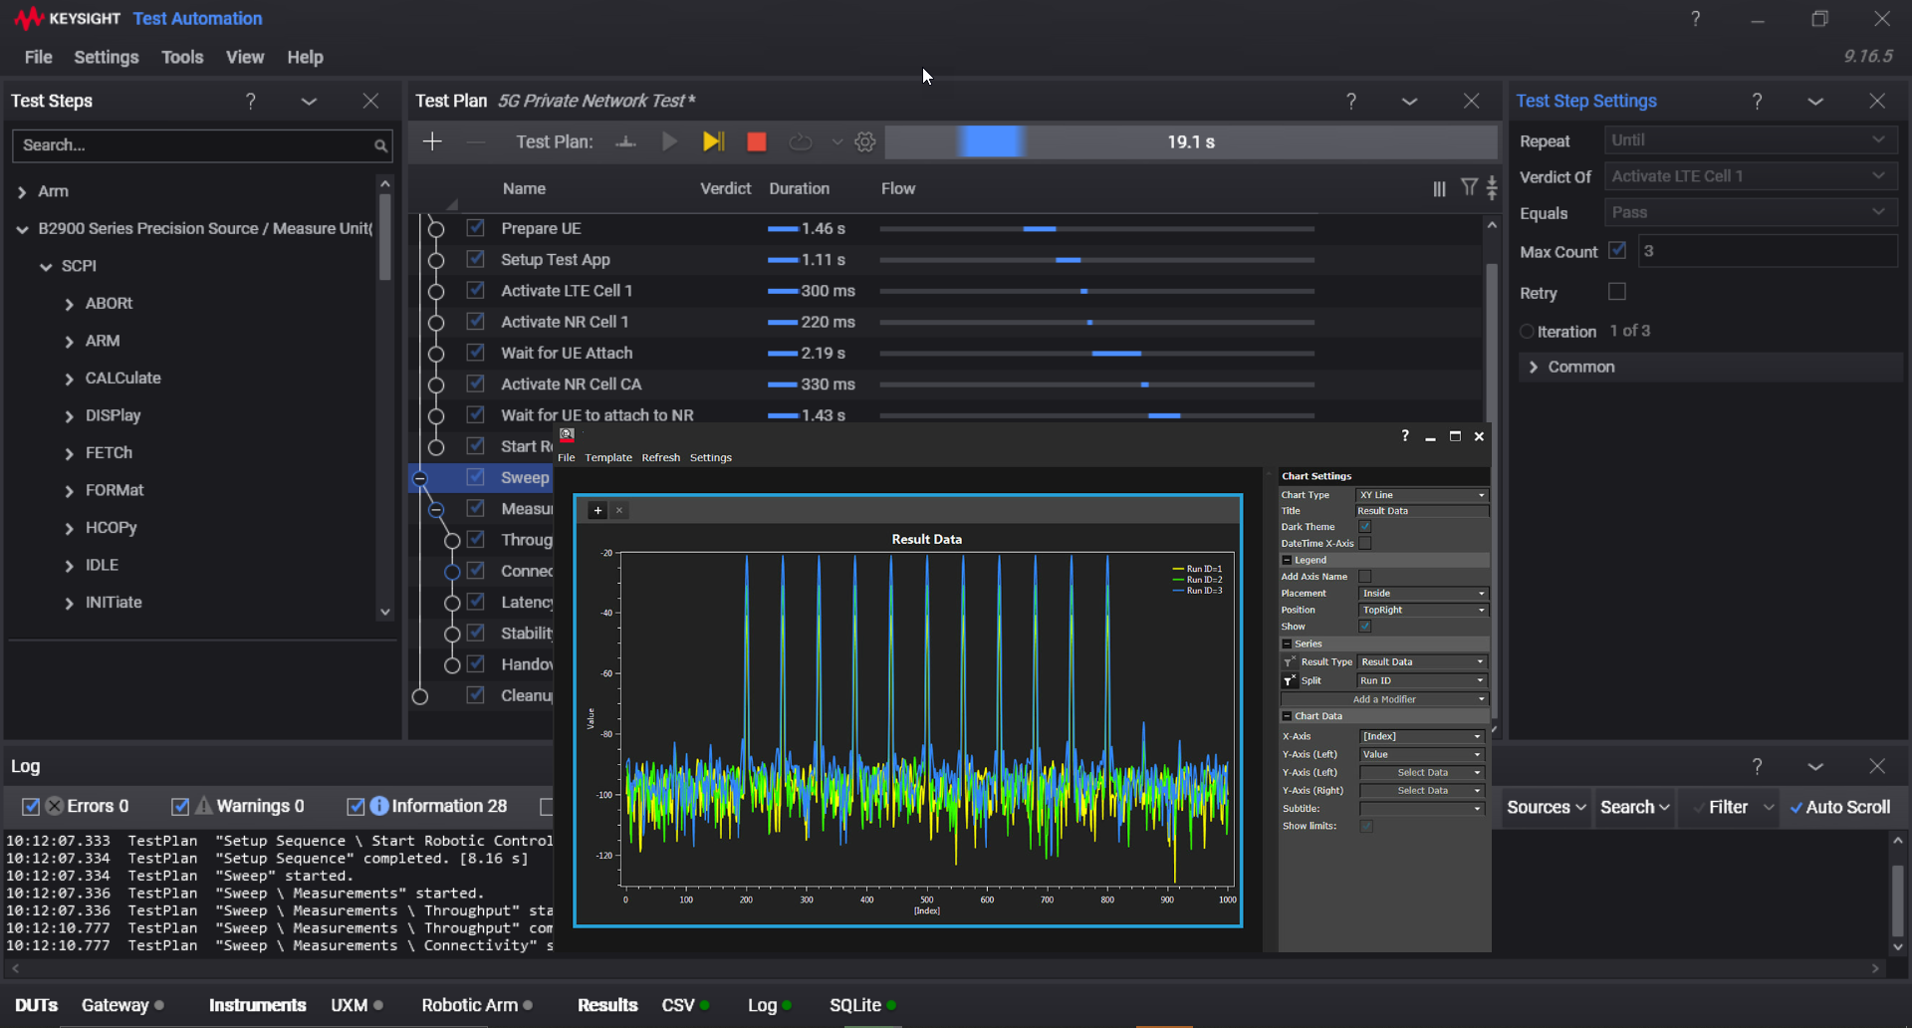Stop the running test plan
The image size is (1912, 1028).
756,141
